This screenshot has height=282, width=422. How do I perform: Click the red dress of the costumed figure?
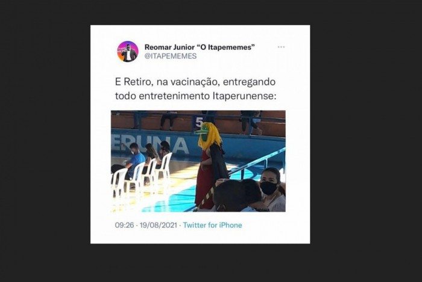coord(205,179)
